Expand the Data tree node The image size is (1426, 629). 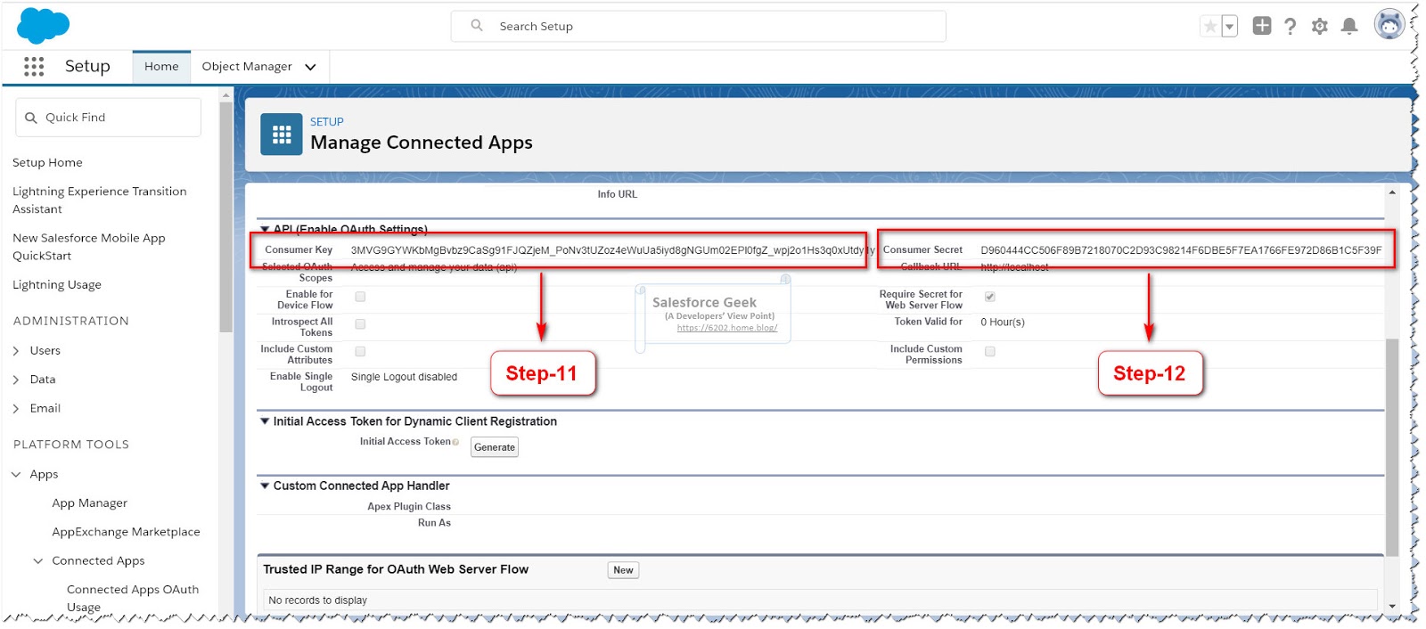point(16,380)
